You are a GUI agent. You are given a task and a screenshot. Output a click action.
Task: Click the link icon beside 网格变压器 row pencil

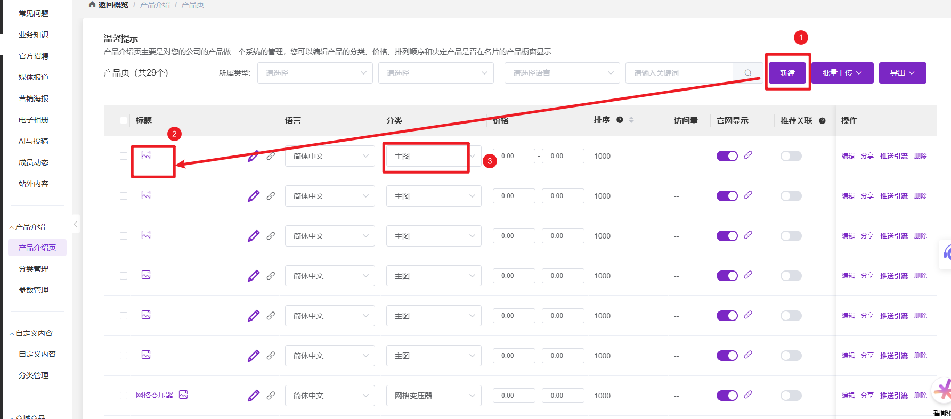tap(271, 396)
